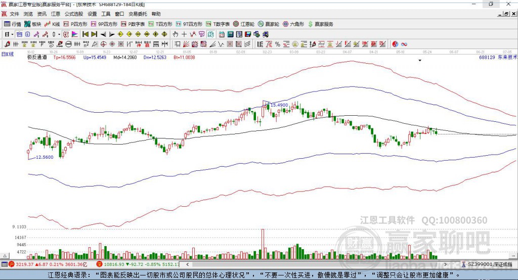
Task: Select the target circle drawing tool
Action: point(103,44)
